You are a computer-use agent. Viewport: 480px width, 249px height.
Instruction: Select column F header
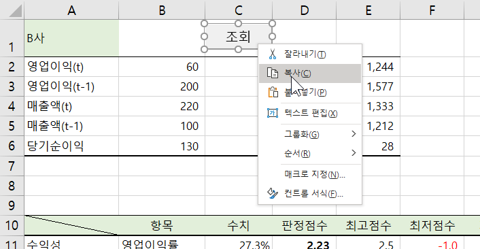coord(432,10)
